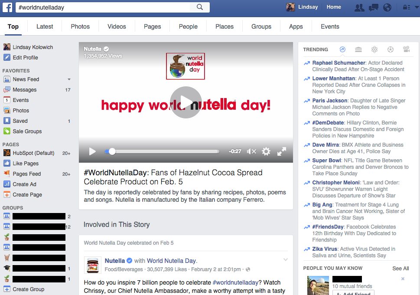Click the Messages icon in Favorites
Viewport: 420px width, 295px height.
(7, 90)
